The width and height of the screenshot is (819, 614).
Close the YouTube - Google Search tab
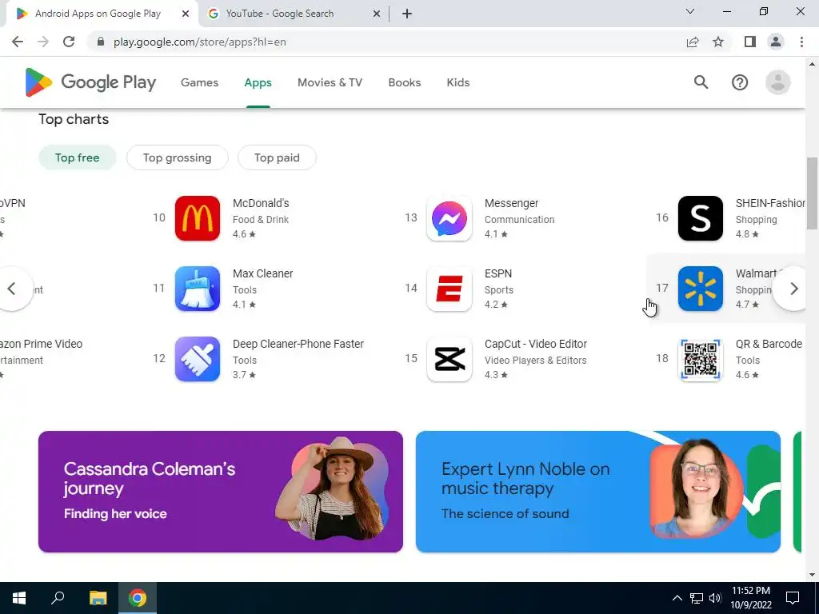(377, 14)
